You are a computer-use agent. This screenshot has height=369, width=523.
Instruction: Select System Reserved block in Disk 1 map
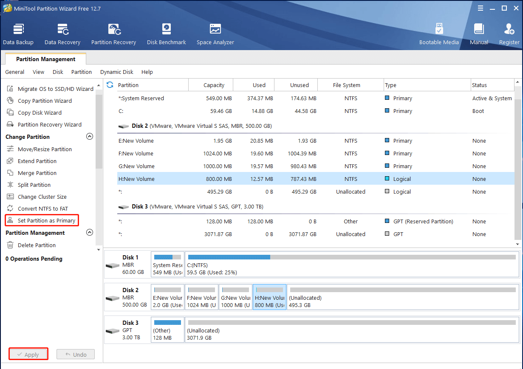[x=168, y=264]
